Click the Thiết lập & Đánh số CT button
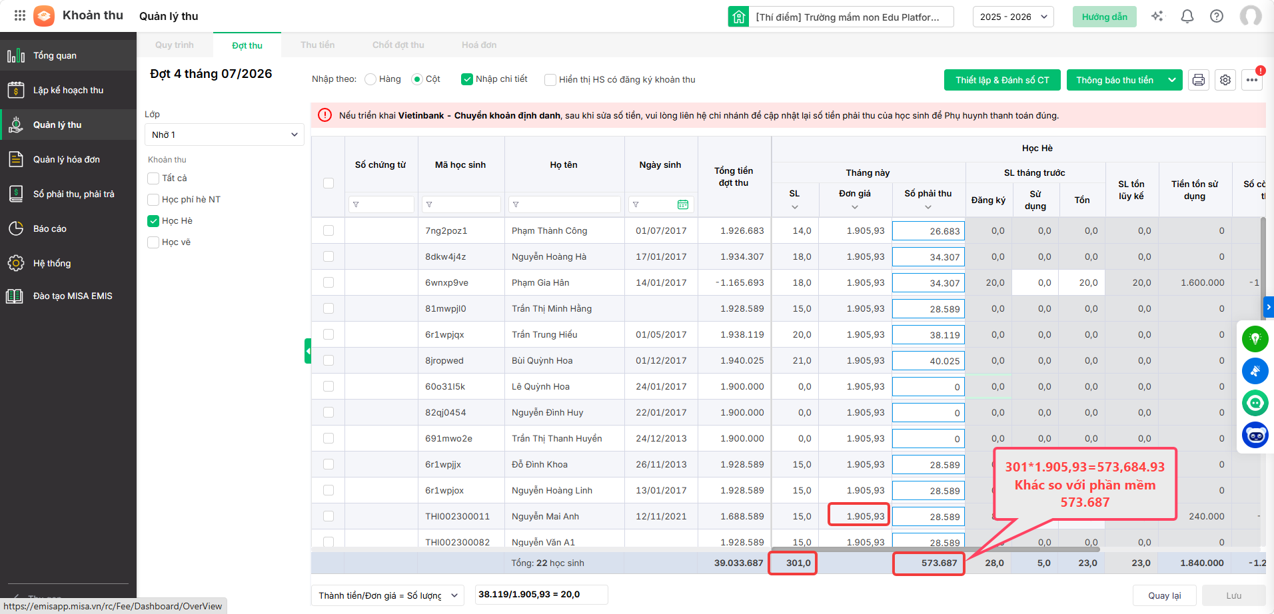The image size is (1274, 614). (1002, 80)
